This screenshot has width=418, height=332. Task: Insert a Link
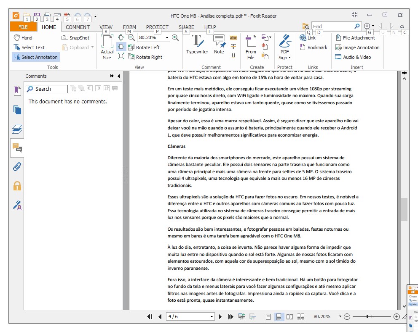[x=308, y=38]
